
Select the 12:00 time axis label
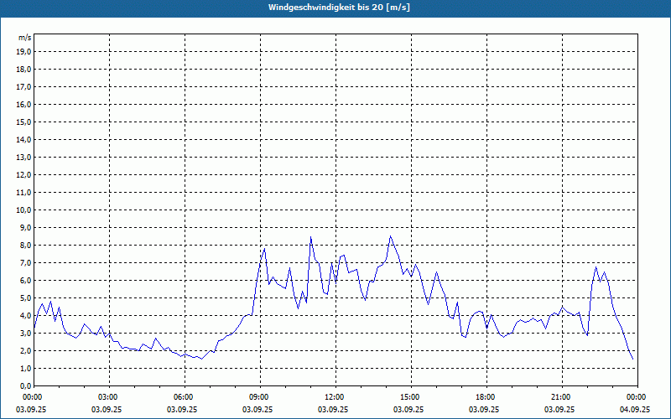pos(334,397)
